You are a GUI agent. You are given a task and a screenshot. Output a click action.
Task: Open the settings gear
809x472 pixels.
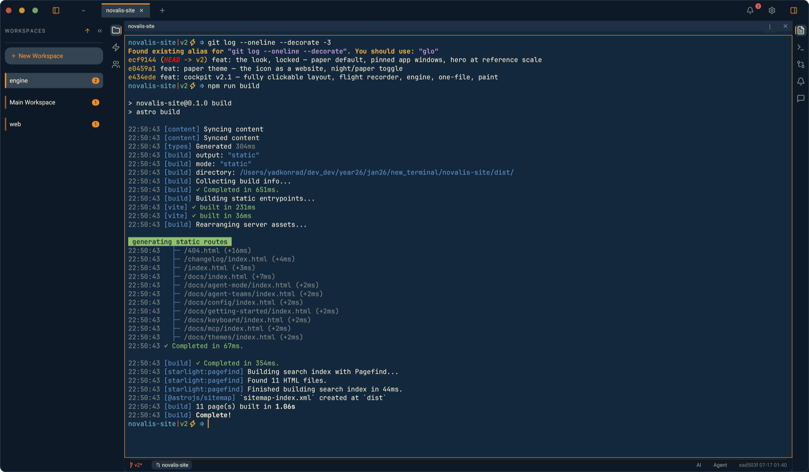click(x=772, y=10)
